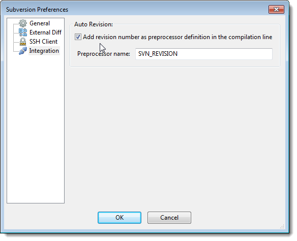Click the empty area below the Integration item

[x=36, y=128]
